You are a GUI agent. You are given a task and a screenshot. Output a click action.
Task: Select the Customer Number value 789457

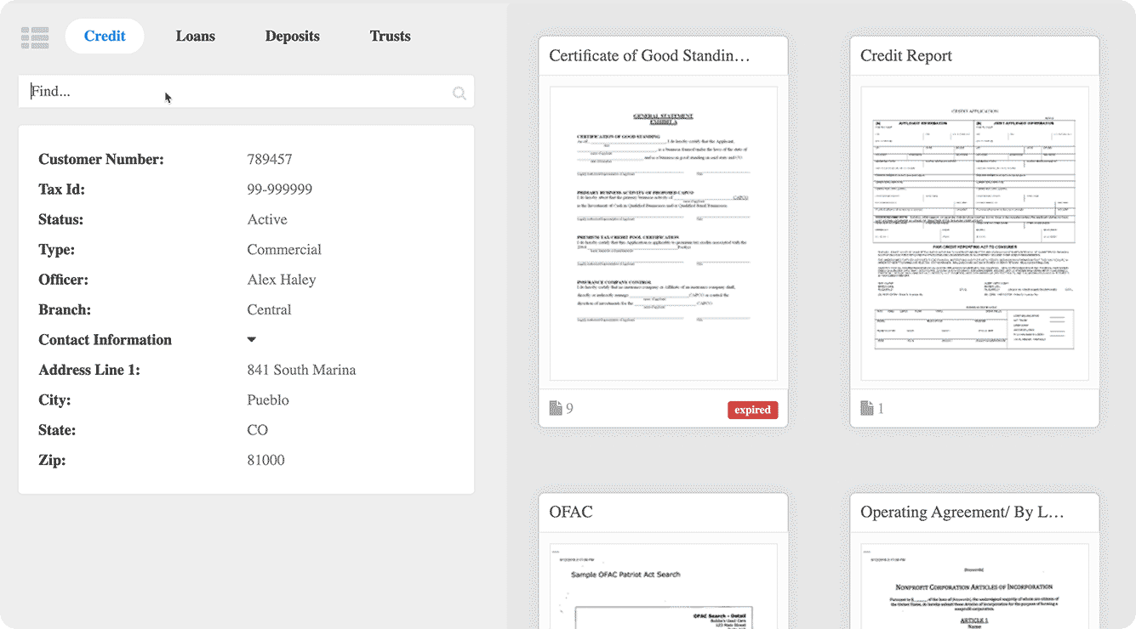(269, 159)
